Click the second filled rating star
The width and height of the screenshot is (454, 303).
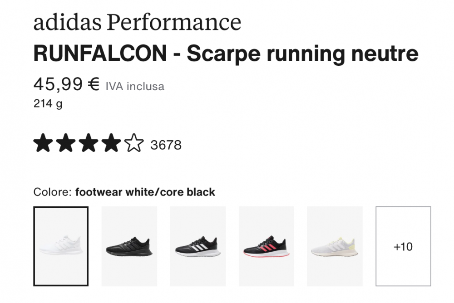(66, 143)
